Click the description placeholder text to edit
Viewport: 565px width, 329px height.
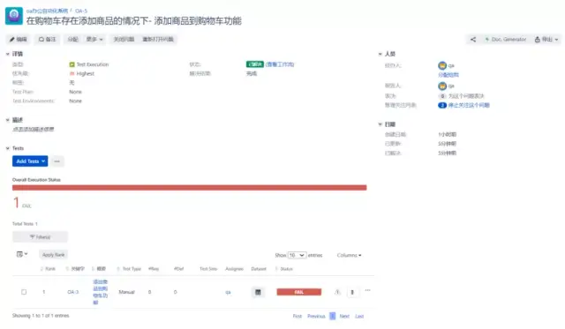point(34,130)
